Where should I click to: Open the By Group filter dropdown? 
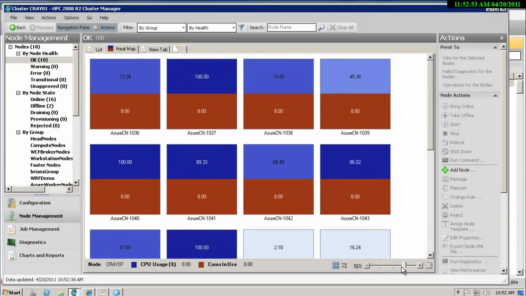pyautogui.click(x=161, y=28)
